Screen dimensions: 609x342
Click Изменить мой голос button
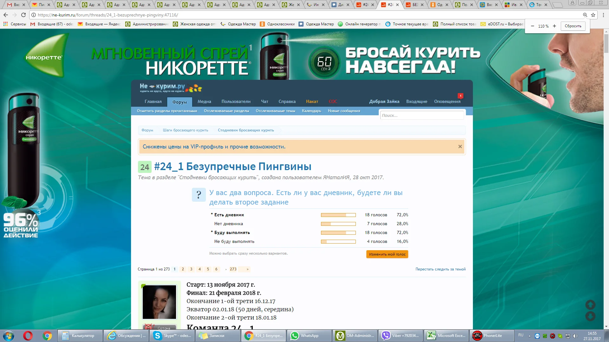[387, 254]
